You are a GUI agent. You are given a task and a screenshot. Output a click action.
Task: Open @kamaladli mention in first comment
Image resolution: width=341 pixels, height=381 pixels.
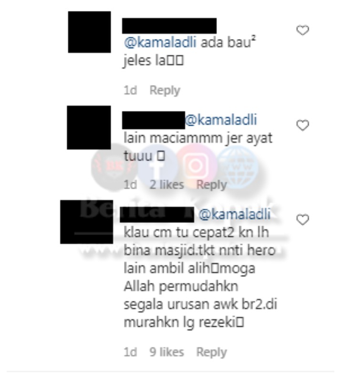160,43
